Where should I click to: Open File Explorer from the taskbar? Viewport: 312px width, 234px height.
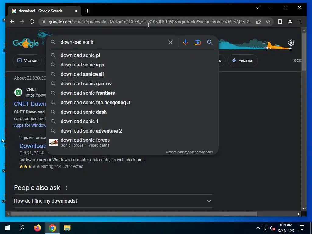[x=67, y=228]
